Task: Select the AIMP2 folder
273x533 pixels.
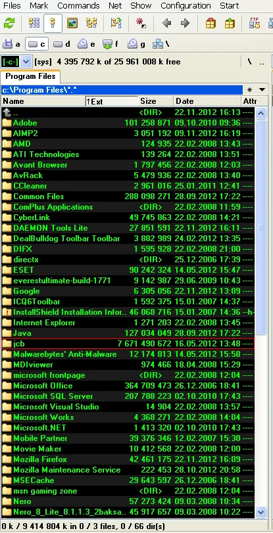Action: pyautogui.click(x=128, y=133)
